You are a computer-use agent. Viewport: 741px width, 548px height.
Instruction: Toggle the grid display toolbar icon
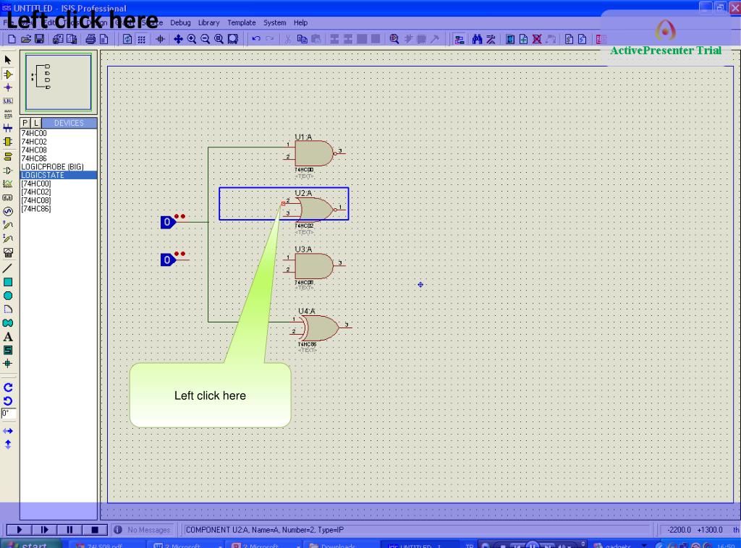(141, 39)
